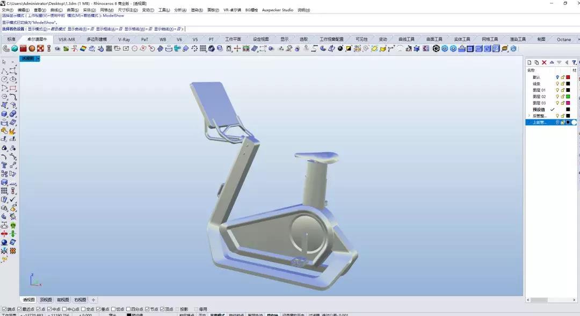Image resolution: width=580 pixels, height=316 pixels.
Task: Enable the 中心点 osnap checkbox
Action: click(x=64, y=309)
